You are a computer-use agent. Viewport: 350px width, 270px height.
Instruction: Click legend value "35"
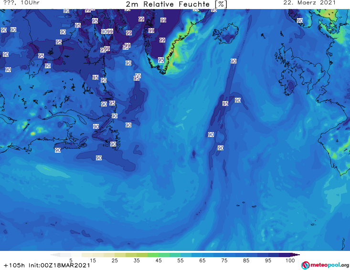pos(137,260)
